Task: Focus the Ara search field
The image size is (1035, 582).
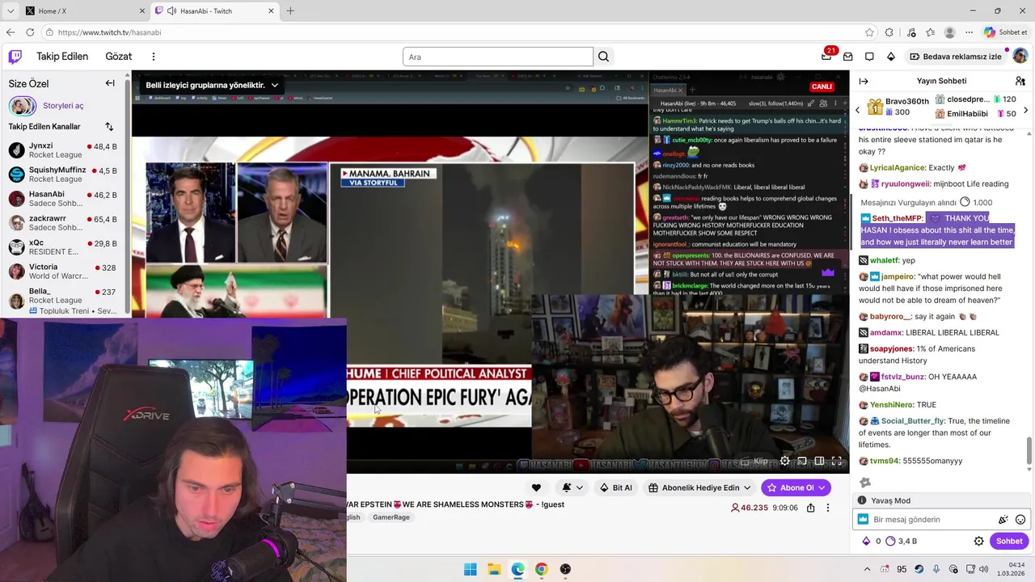Action: coord(498,57)
